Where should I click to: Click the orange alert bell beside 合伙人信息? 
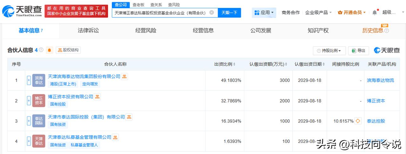click(x=50, y=50)
